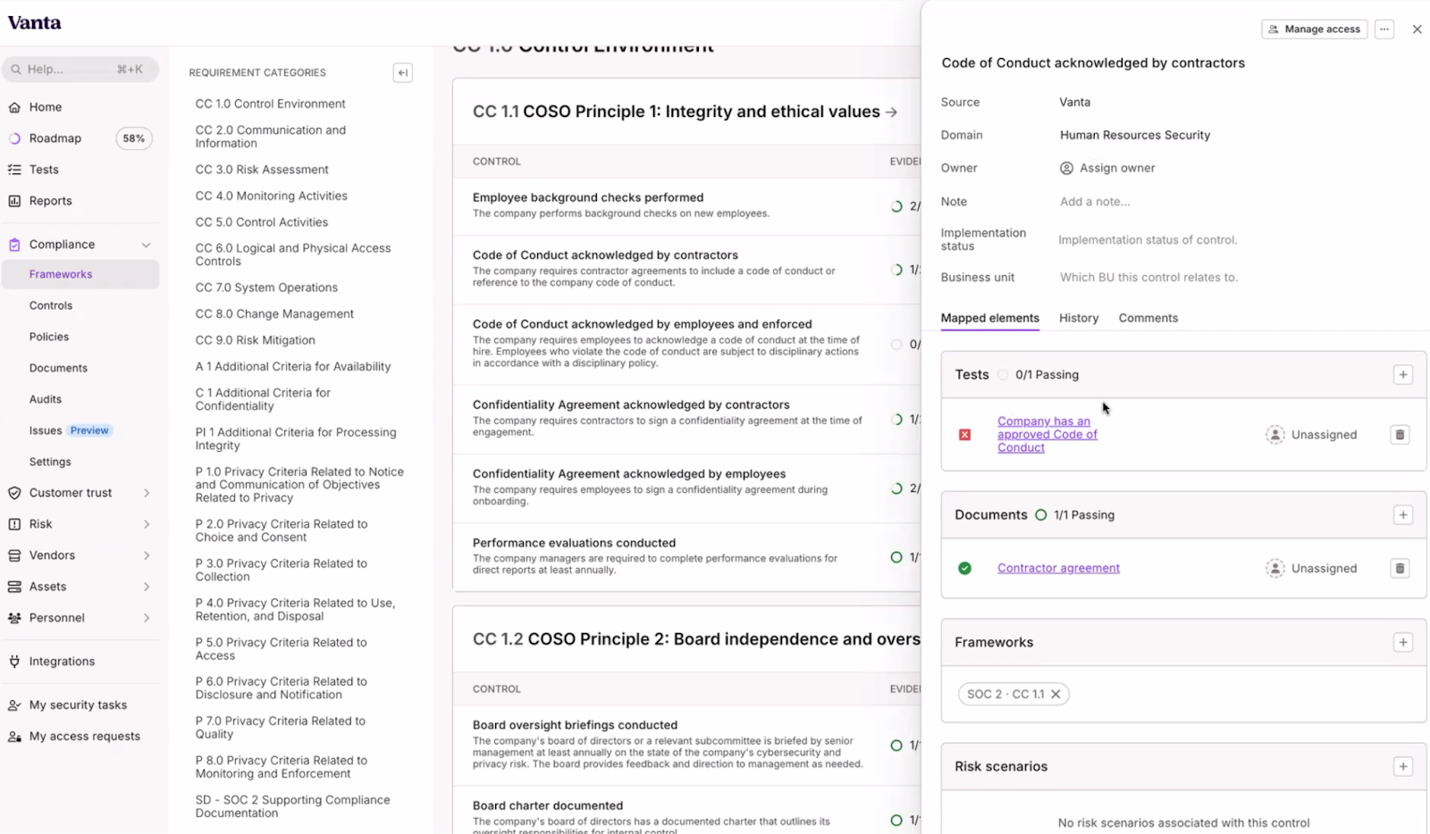Expand the Assets menu chevron
The height and width of the screenshot is (834, 1430).
147,587
